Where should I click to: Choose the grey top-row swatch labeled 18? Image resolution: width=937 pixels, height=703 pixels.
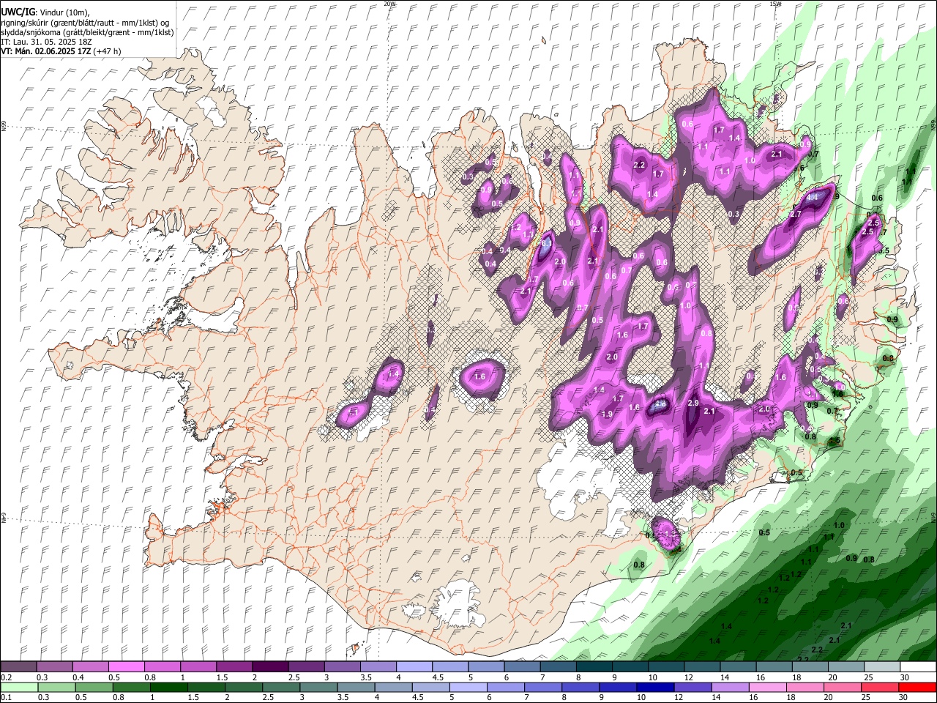point(810,667)
